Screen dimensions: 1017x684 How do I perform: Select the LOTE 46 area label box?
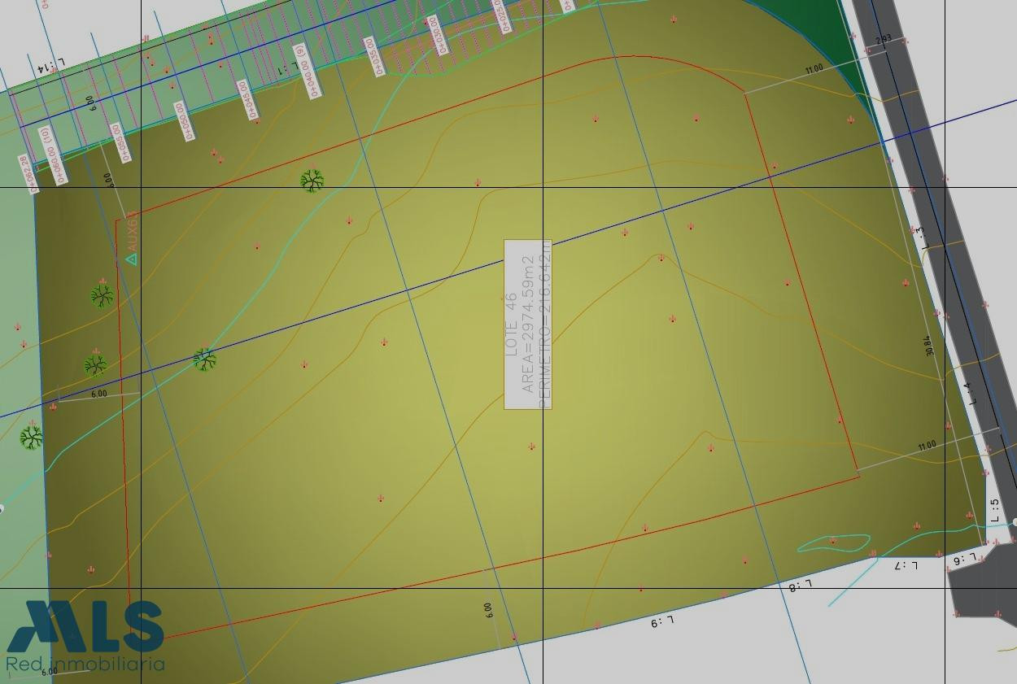527,325
